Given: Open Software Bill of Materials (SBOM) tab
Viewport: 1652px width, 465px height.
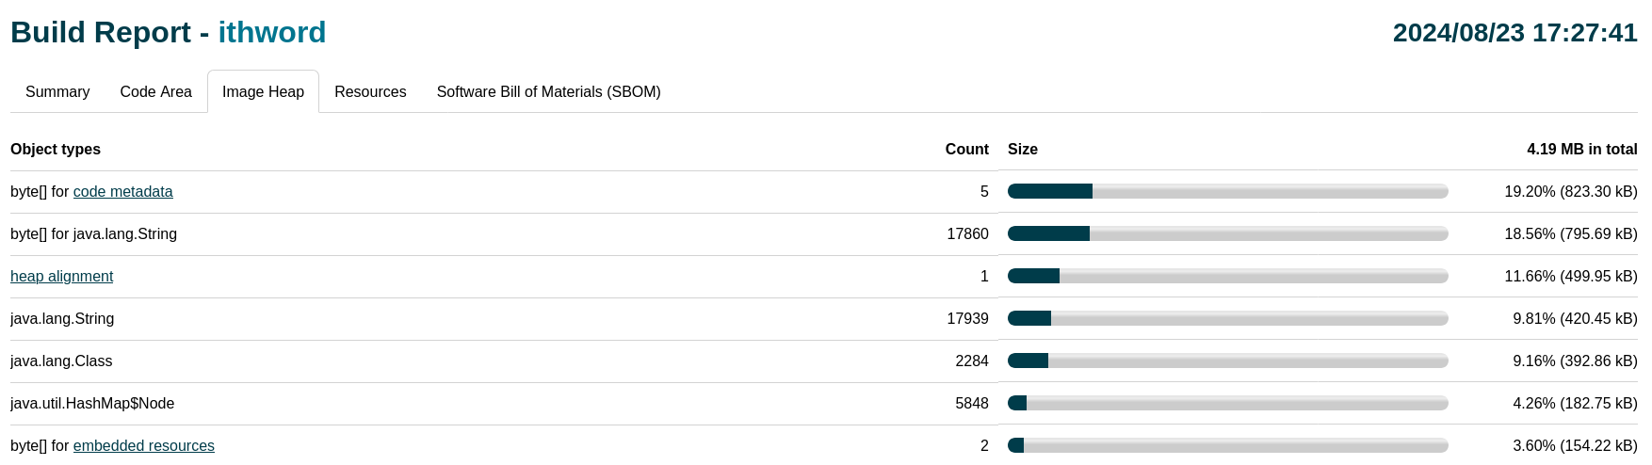Looking at the screenshot, I should point(548,91).
